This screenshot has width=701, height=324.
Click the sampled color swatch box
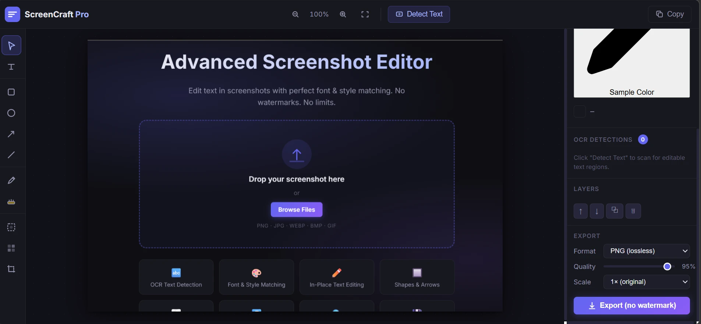pyautogui.click(x=580, y=112)
